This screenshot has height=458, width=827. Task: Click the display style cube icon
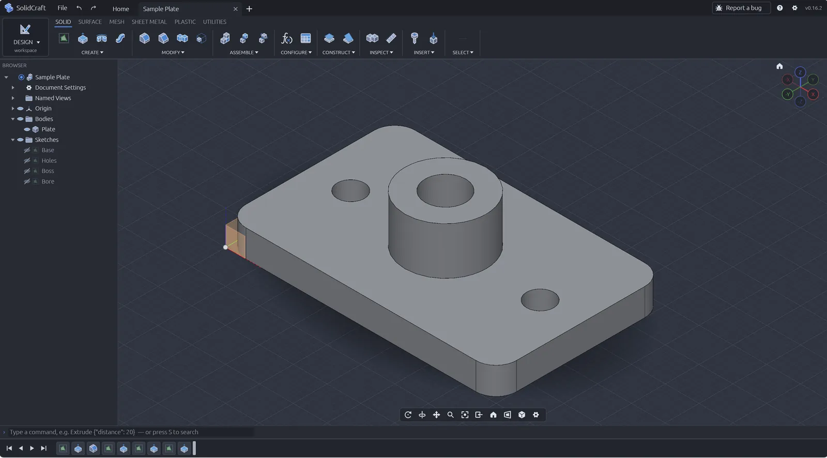pos(522,415)
